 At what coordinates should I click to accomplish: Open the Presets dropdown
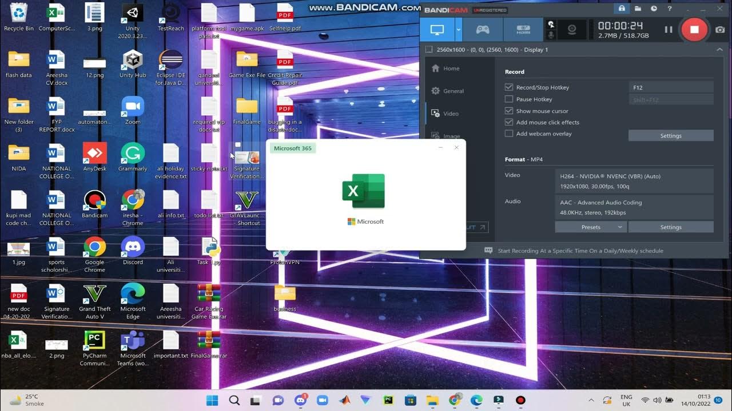click(x=591, y=227)
